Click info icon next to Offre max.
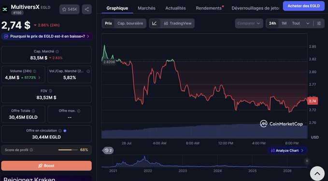This screenshot has width=328, height=181. [x=79, y=111]
